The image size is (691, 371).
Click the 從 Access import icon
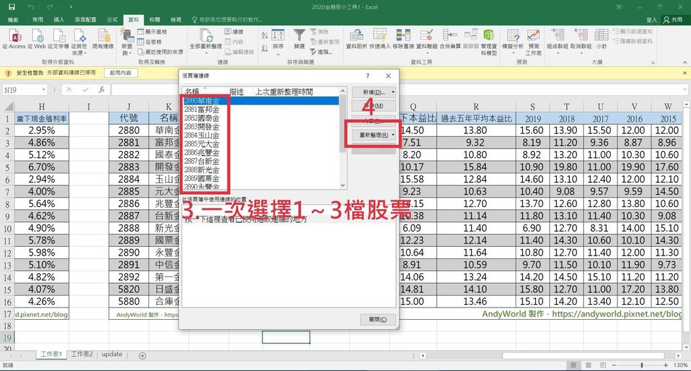click(x=15, y=36)
